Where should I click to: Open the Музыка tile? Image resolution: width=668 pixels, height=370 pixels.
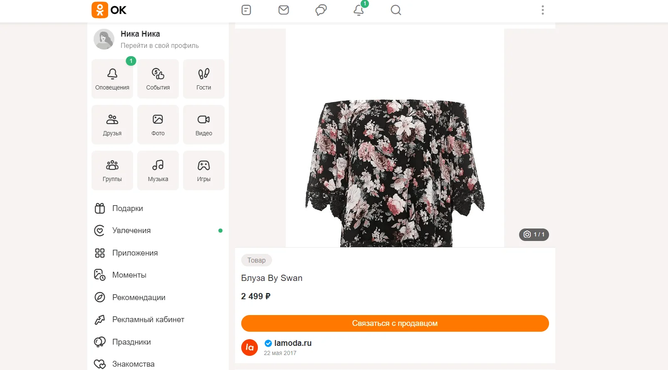(x=158, y=171)
